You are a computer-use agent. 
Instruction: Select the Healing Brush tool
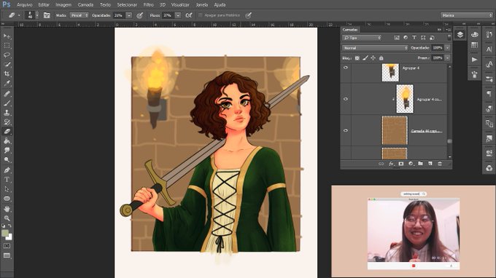point(7,94)
